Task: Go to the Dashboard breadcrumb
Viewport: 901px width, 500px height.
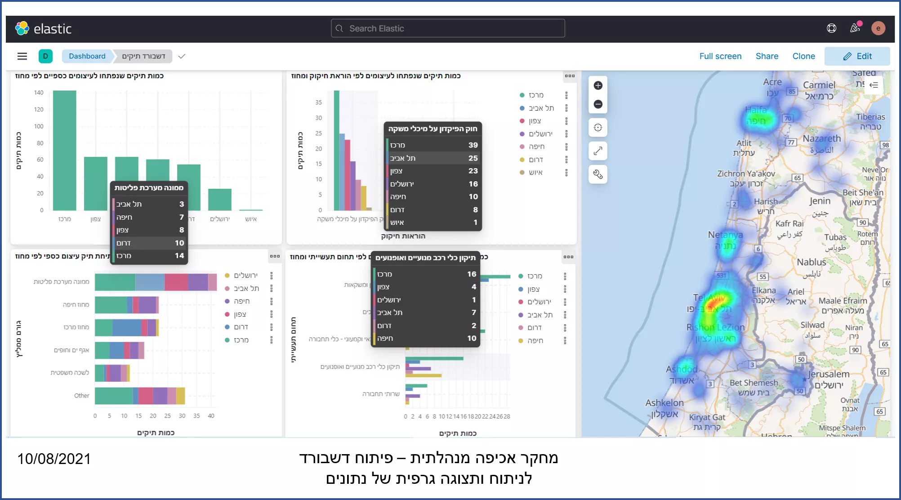Action: click(87, 56)
